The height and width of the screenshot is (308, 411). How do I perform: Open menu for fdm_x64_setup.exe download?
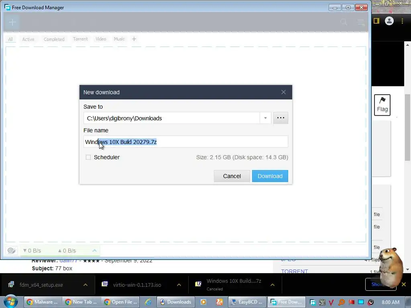pyautogui.click(x=85, y=285)
